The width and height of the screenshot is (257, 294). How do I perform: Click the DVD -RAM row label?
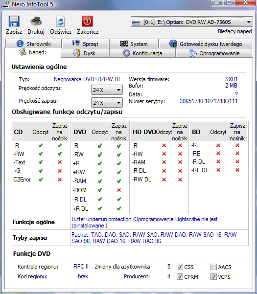(79, 181)
